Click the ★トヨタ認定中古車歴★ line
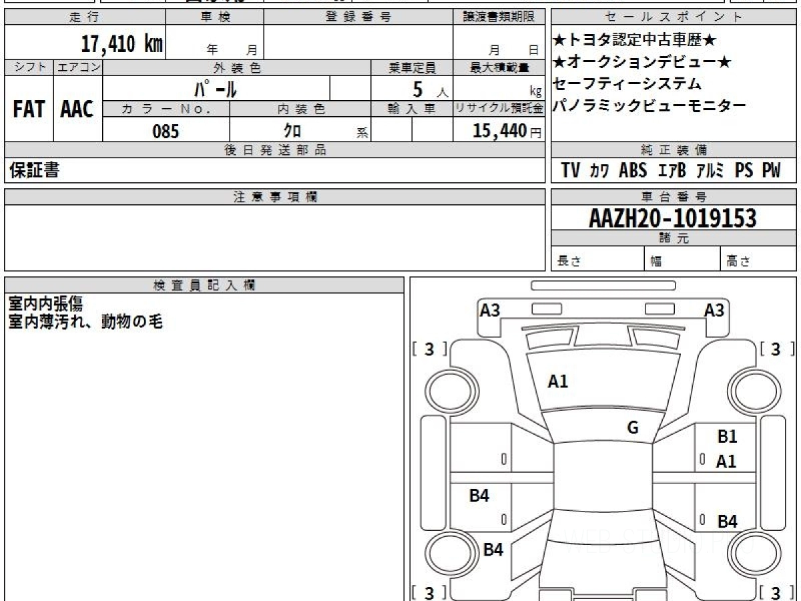This screenshot has width=801, height=601. pos(635,41)
